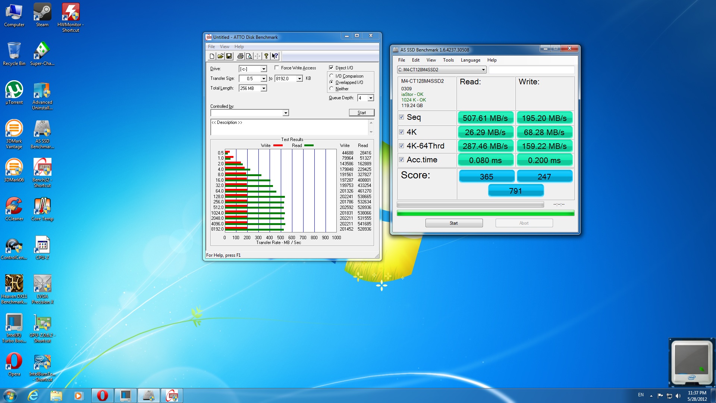Screen dimensions: 716x403
Task: Click the volume speaker tray icon
Action: pyautogui.click(x=678, y=396)
